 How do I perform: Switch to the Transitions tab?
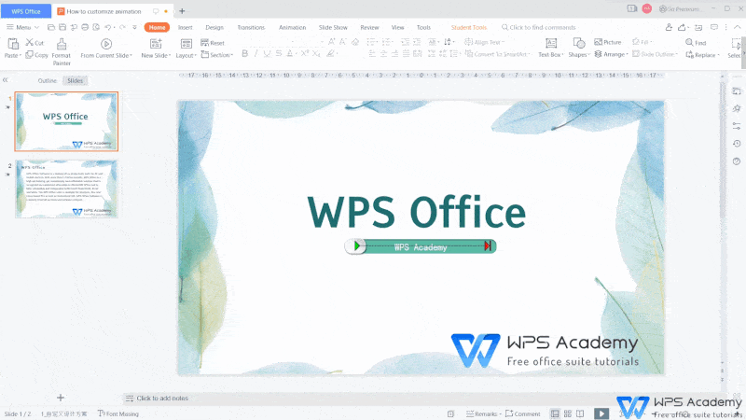pos(251,27)
